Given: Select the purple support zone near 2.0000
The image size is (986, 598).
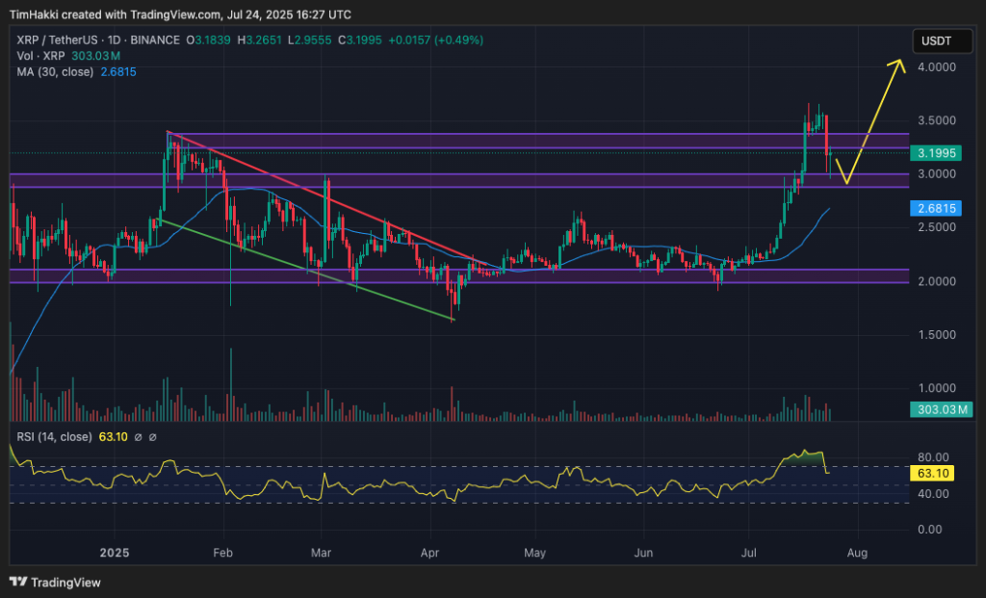Looking at the screenshot, I should pyautogui.click(x=578, y=276).
